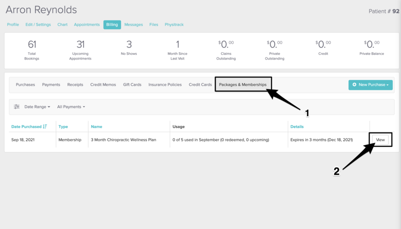
Task: Switch to the Packages & Memberships tab
Action: (x=242, y=85)
